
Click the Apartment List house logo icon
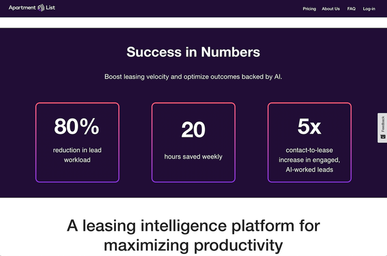point(42,8)
